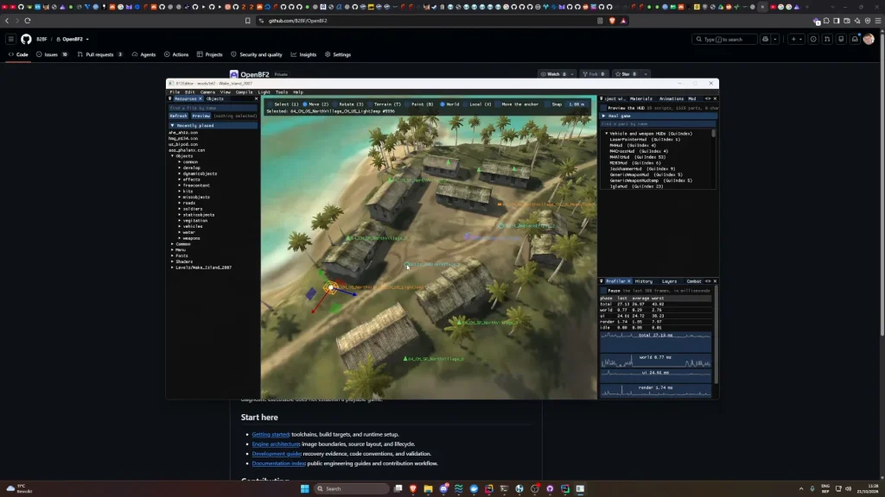Open the Compile menu in the editor

(244, 91)
